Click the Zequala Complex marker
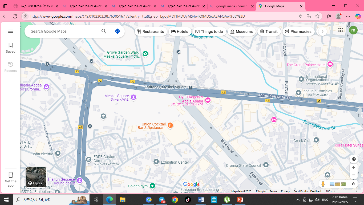 tap(298, 93)
